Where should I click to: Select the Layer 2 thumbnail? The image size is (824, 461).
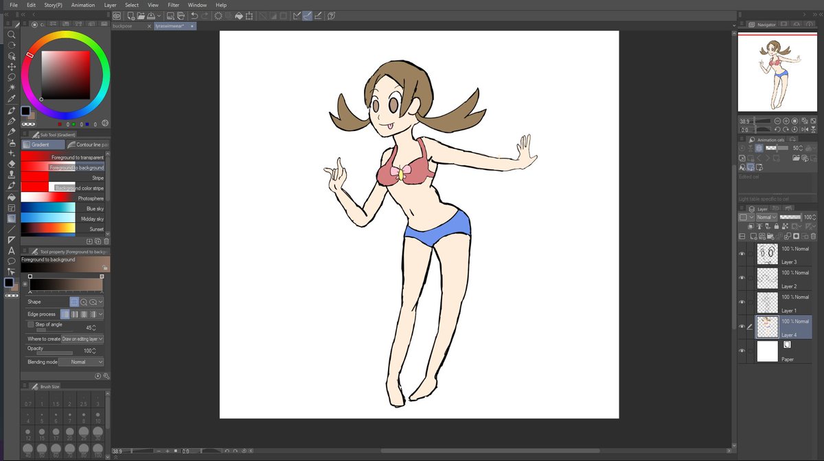coord(767,278)
